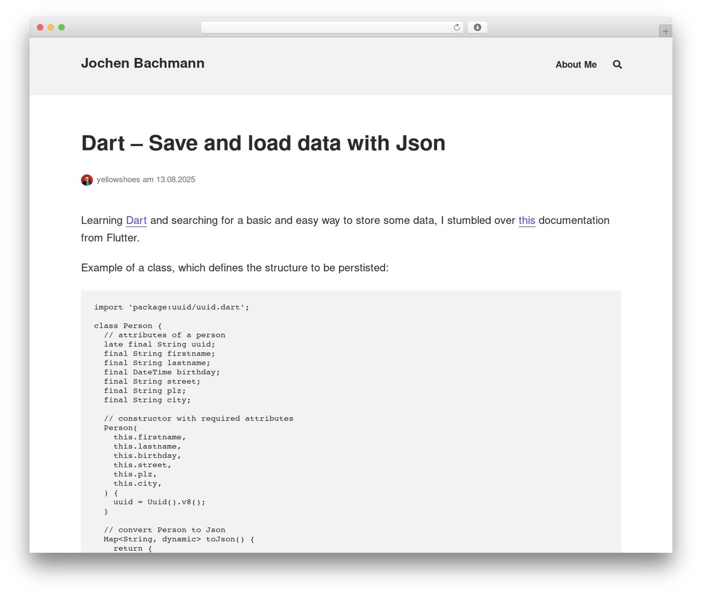
Task: Maximize the window with the green button
Action: 61,27
